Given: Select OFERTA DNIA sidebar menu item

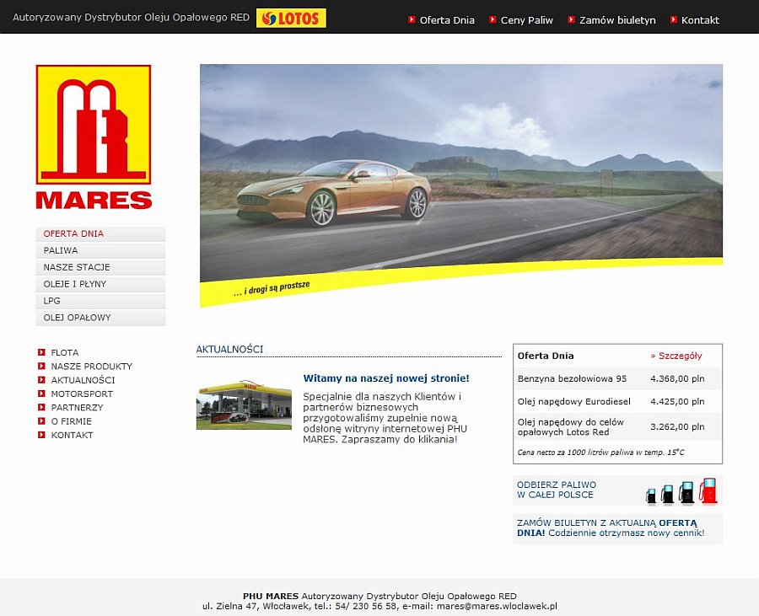Looking at the screenshot, I should pos(100,233).
